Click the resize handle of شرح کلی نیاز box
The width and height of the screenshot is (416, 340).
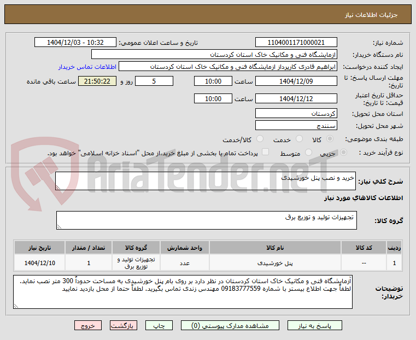point(58,187)
